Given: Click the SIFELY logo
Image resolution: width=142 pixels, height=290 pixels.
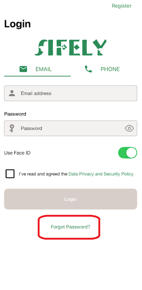Looking at the screenshot, I should [x=71, y=47].
